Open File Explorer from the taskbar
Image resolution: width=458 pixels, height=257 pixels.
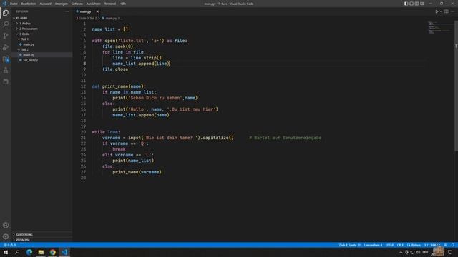pyautogui.click(x=41, y=252)
